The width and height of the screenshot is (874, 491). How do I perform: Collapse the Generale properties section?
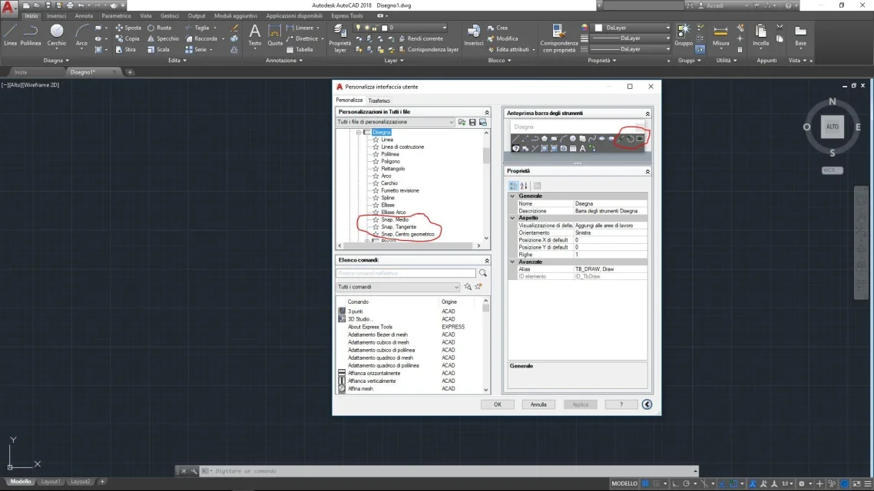[x=512, y=196]
